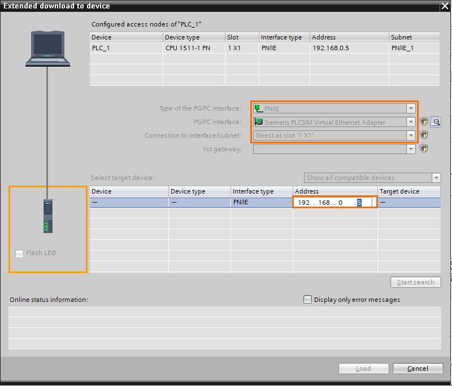Click the programming device laptop graphic
Image resolution: width=452 pixels, height=386 pixels.
[47, 48]
